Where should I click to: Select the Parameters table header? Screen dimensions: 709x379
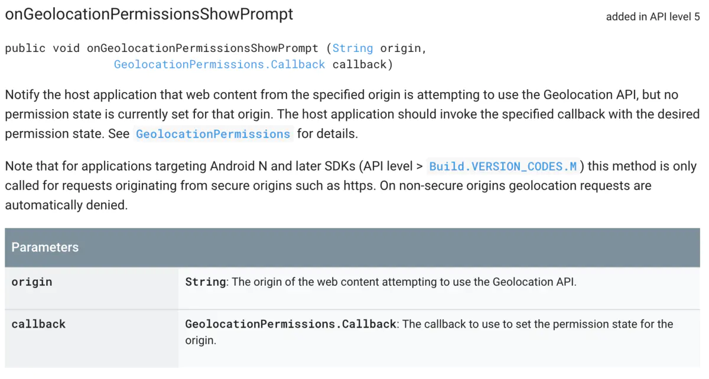tap(352, 247)
